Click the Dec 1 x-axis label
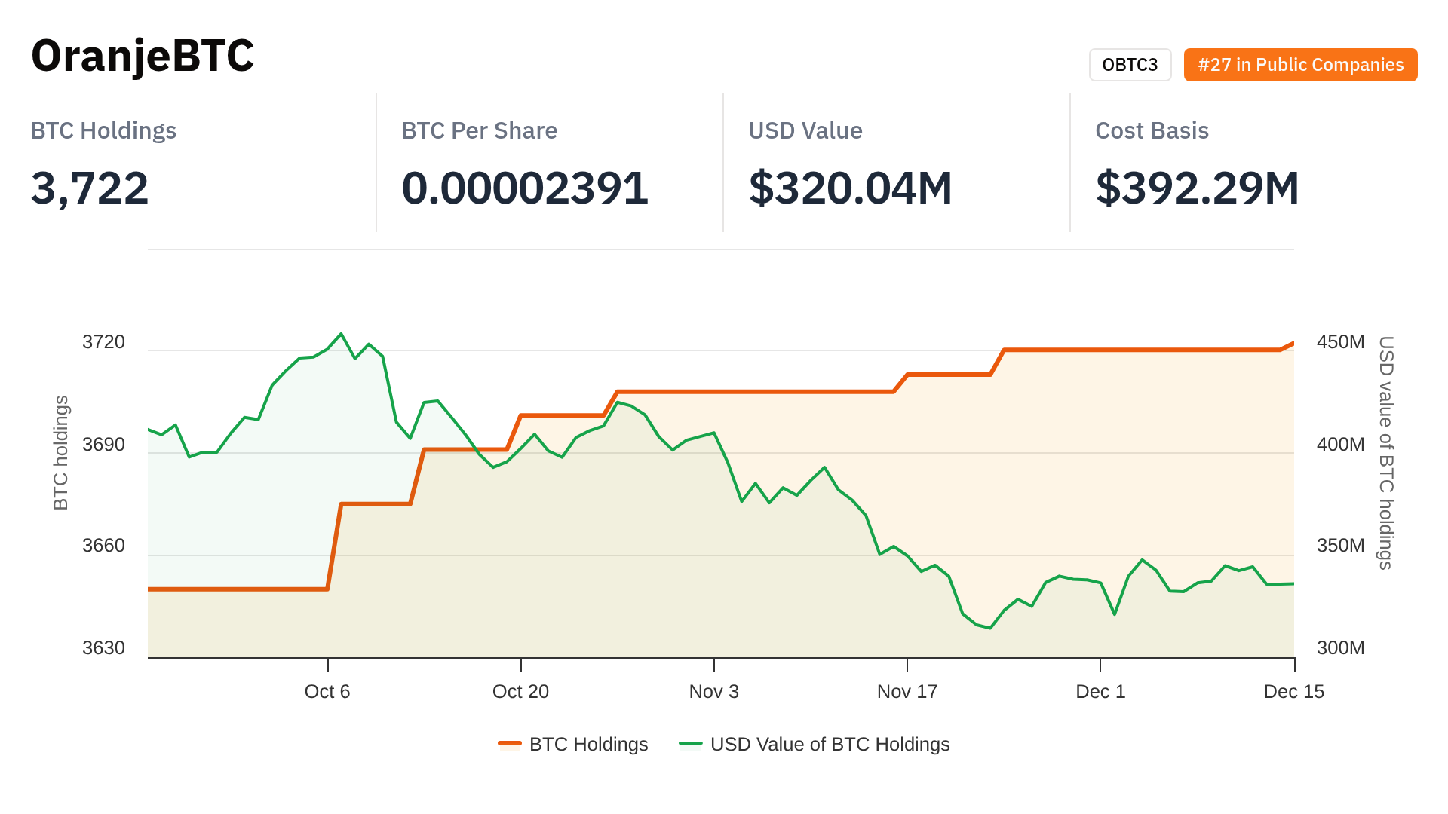 1100,692
